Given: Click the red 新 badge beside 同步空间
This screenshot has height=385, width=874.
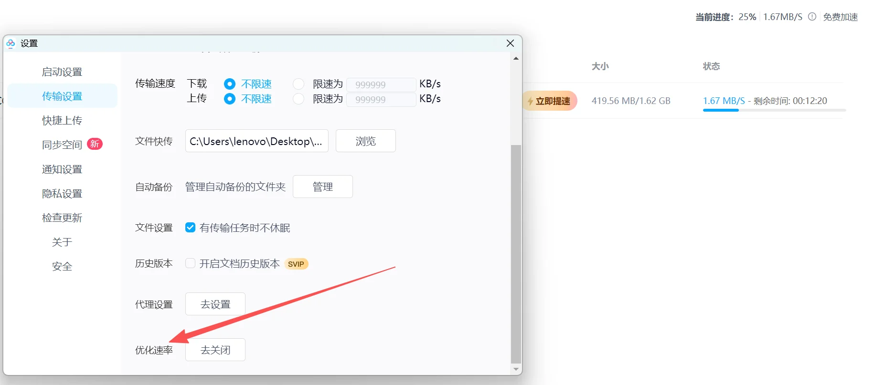Looking at the screenshot, I should 95,144.
